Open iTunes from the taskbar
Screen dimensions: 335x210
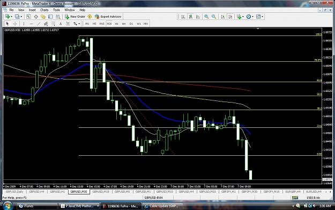click(x=37, y=206)
